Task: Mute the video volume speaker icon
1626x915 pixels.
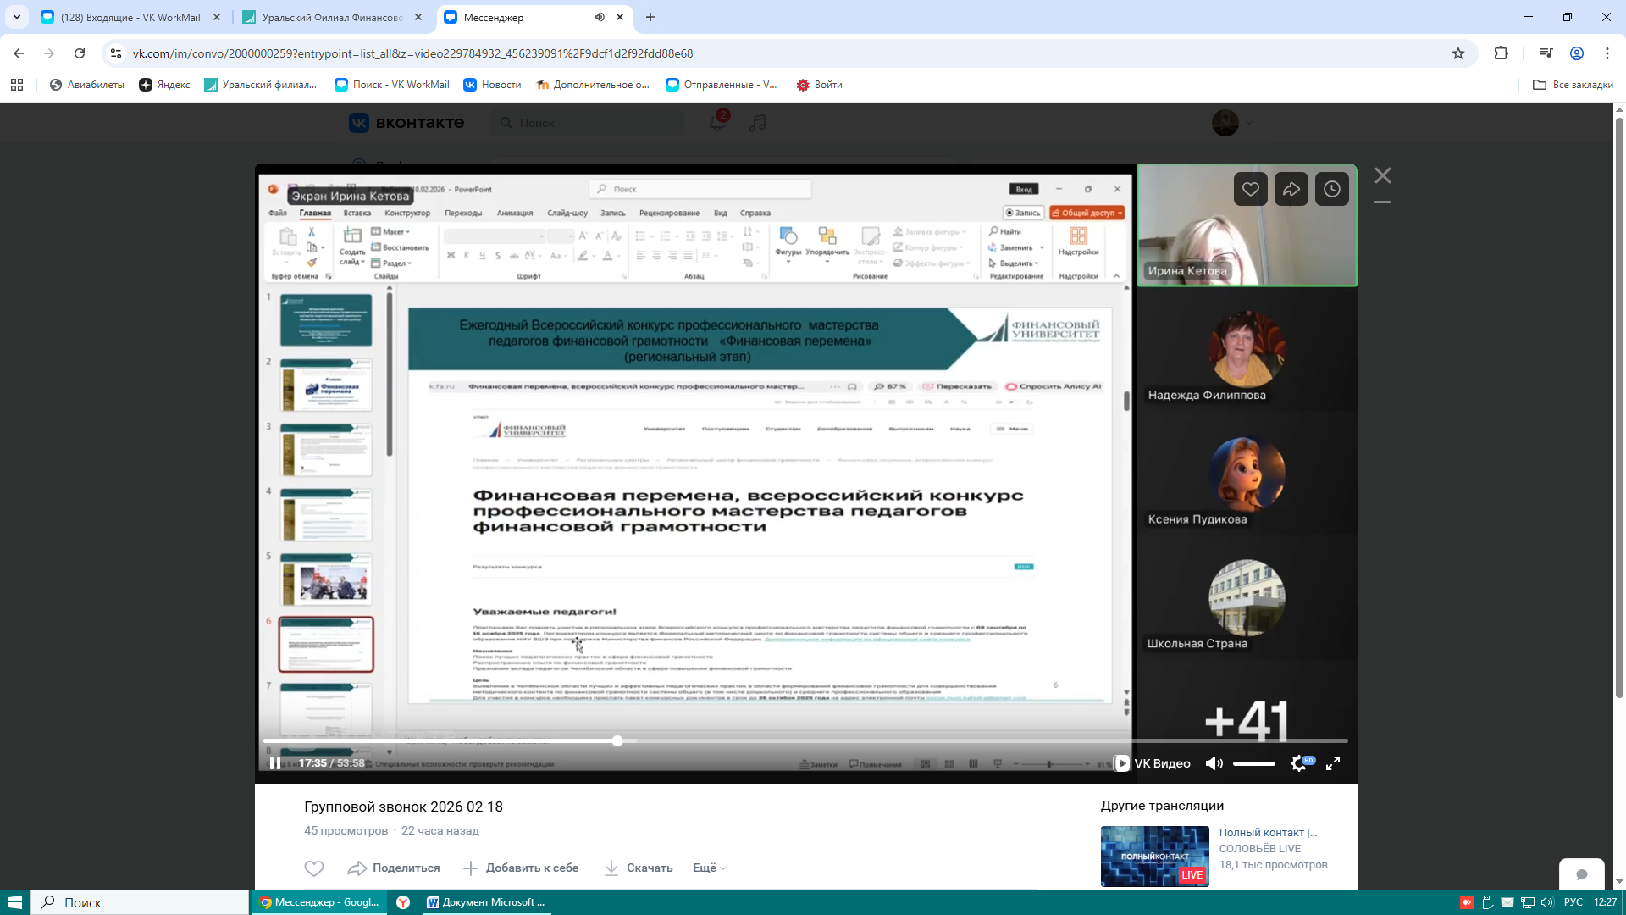Action: point(1214,763)
